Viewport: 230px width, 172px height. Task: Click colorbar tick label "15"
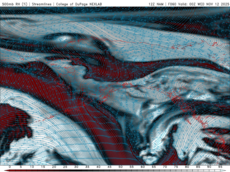(x=43, y=167)
